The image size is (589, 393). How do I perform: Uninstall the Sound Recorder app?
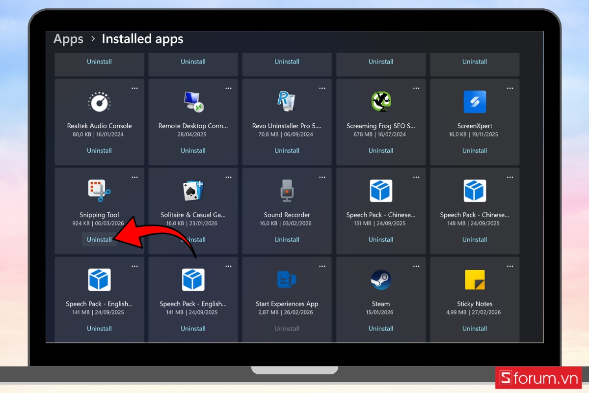(x=287, y=239)
